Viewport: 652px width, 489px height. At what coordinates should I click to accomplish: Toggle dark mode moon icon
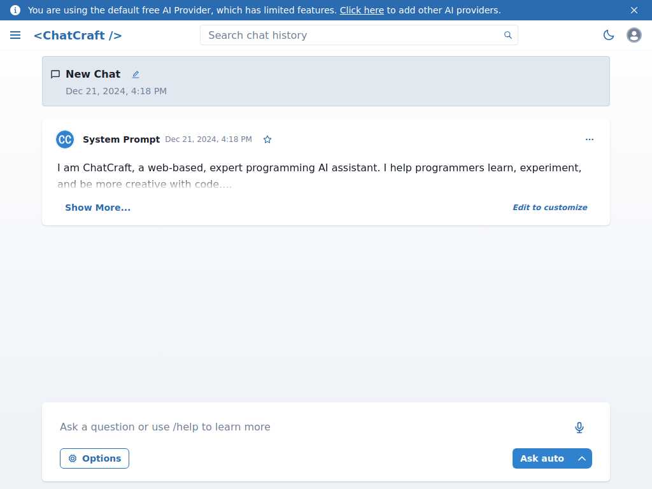point(608,36)
